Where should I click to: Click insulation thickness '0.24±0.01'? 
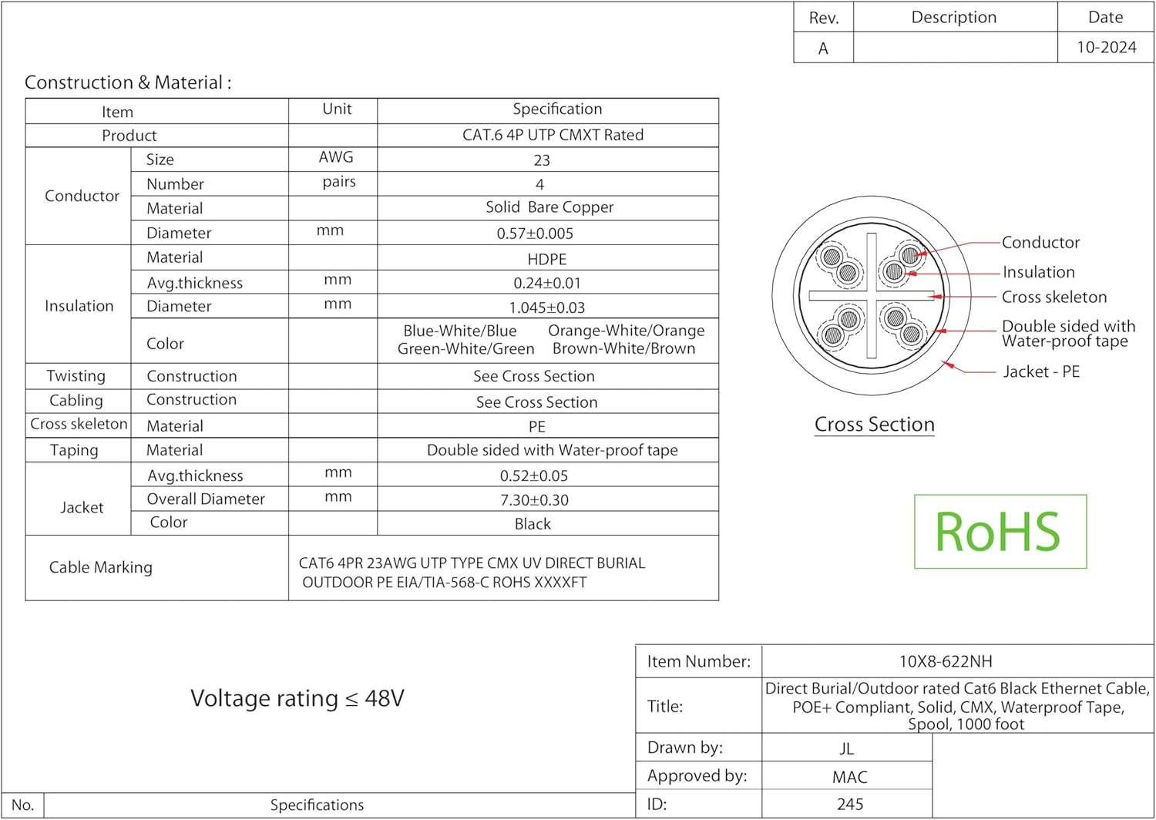547,284
